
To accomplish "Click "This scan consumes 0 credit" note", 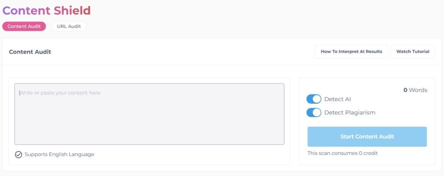I will point(340,153).
